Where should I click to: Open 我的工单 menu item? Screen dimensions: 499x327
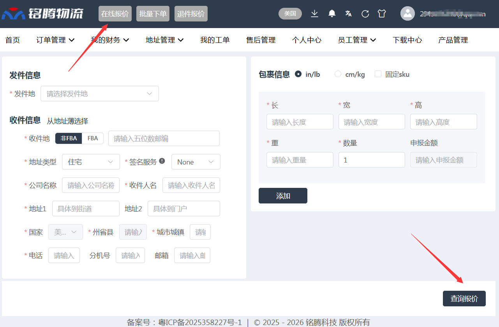click(215, 40)
